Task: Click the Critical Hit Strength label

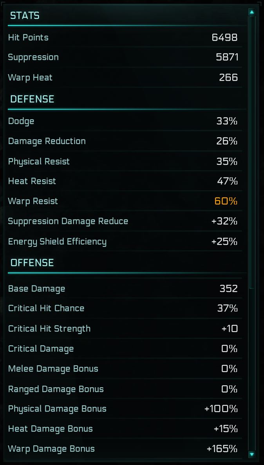Action: (x=49, y=329)
